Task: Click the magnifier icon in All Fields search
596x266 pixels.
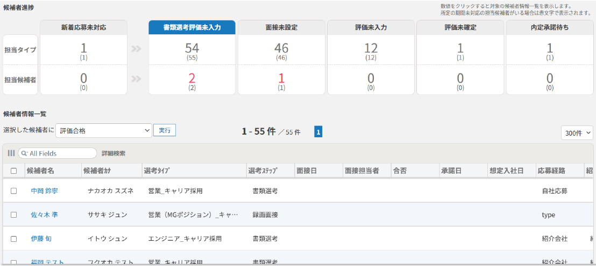Action: [x=24, y=153]
